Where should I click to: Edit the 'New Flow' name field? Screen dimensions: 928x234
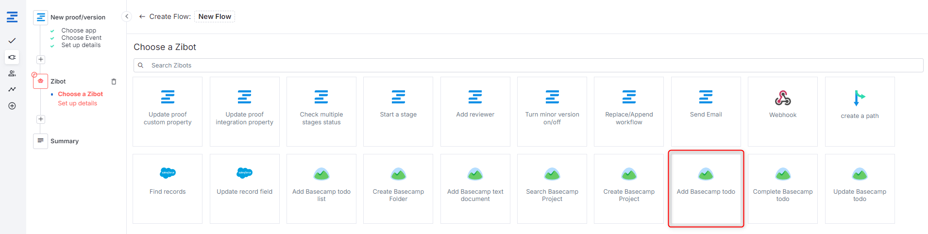[215, 17]
